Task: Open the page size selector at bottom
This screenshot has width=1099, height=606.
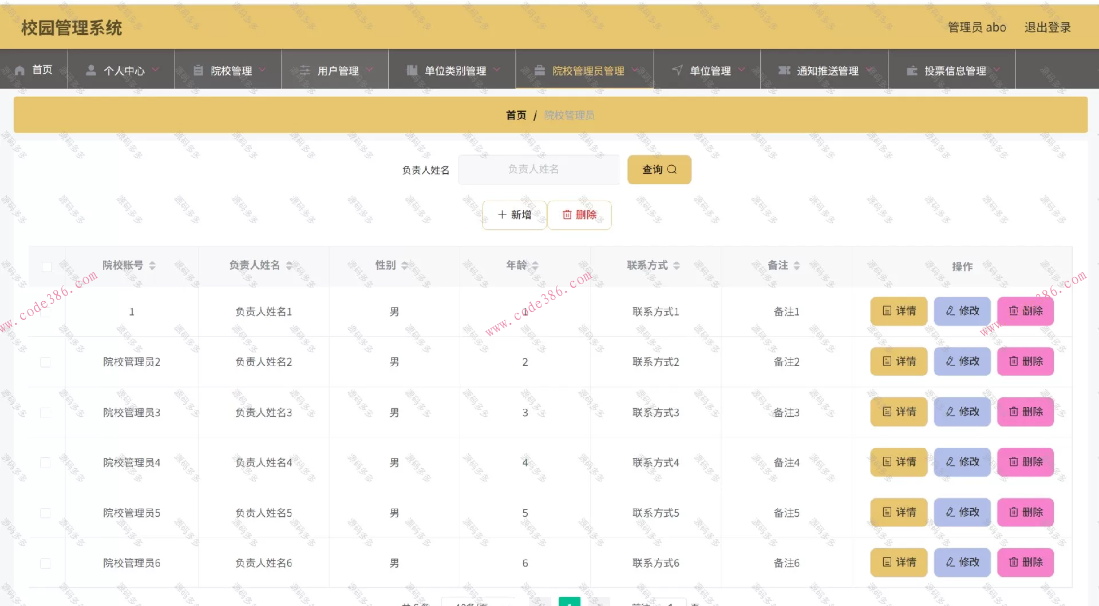Action: click(x=478, y=603)
